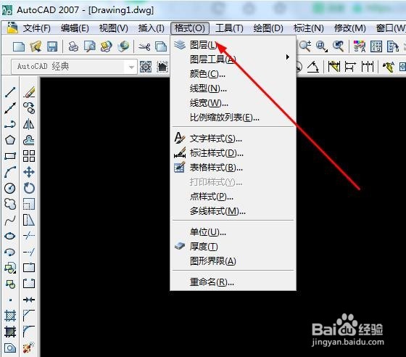Choose 颜色(C)... menu entry
The image size is (406, 357).
(x=233, y=74)
